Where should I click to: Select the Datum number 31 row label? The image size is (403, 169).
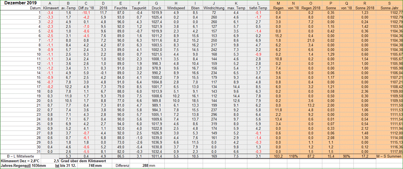pos(39,152)
